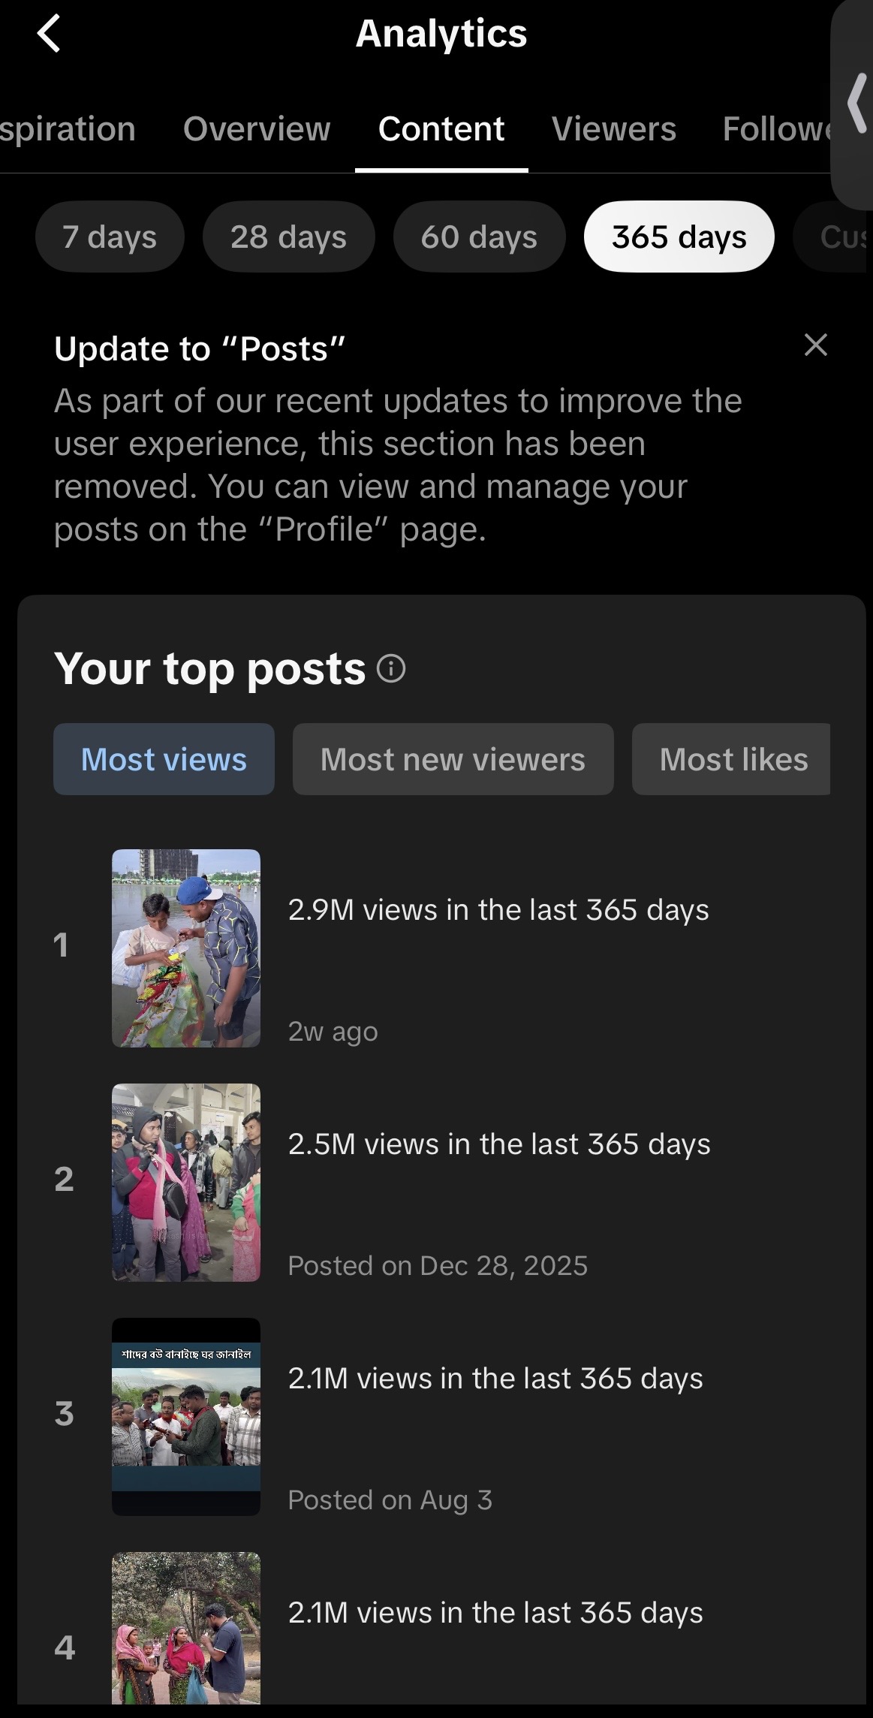Open the first ranked post thumbnail
The image size is (873, 1718).
pyautogui.click(x=186, y=948)
